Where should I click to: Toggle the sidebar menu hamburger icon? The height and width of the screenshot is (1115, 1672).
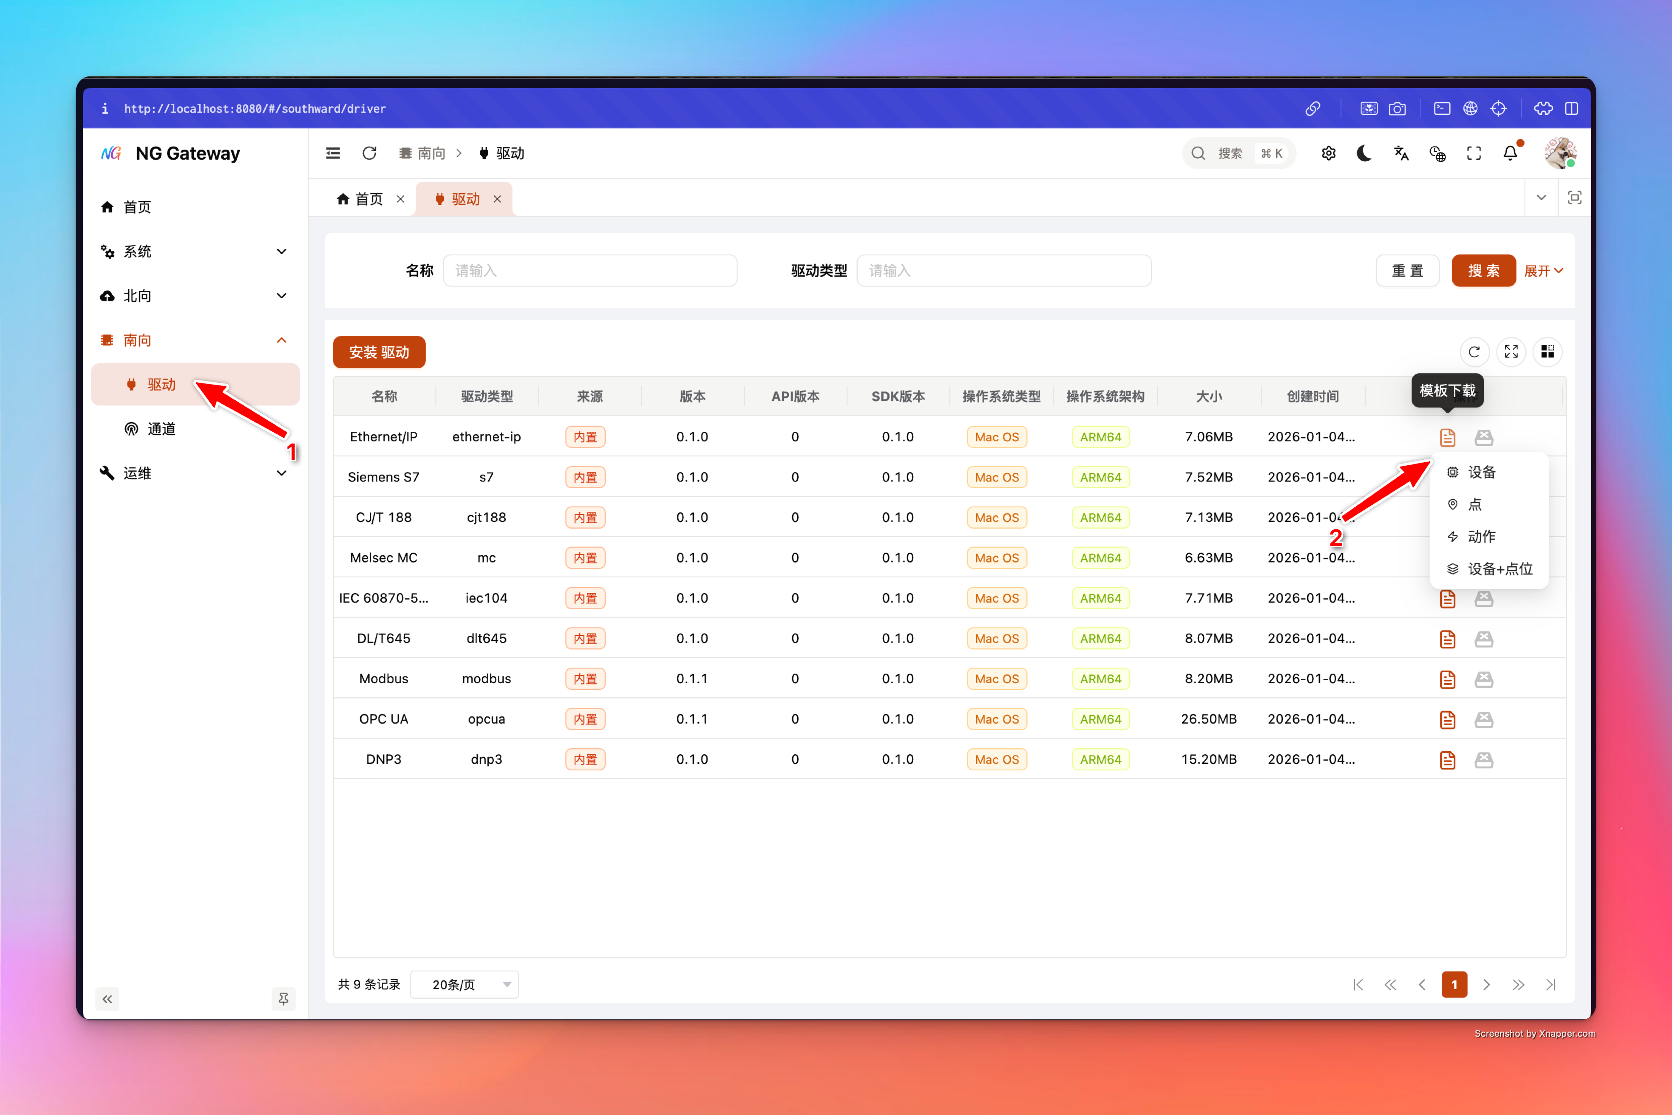coord(333,153)
